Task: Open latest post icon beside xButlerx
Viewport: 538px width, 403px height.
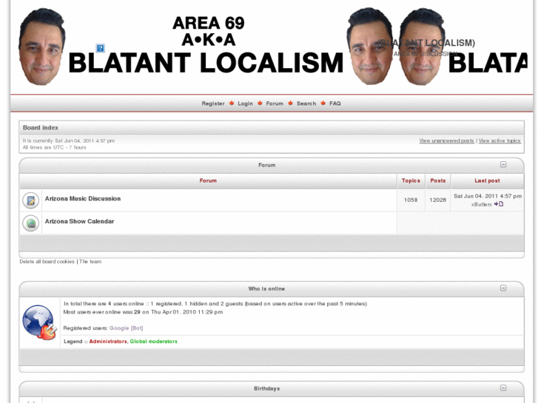Action: point(499,204)
